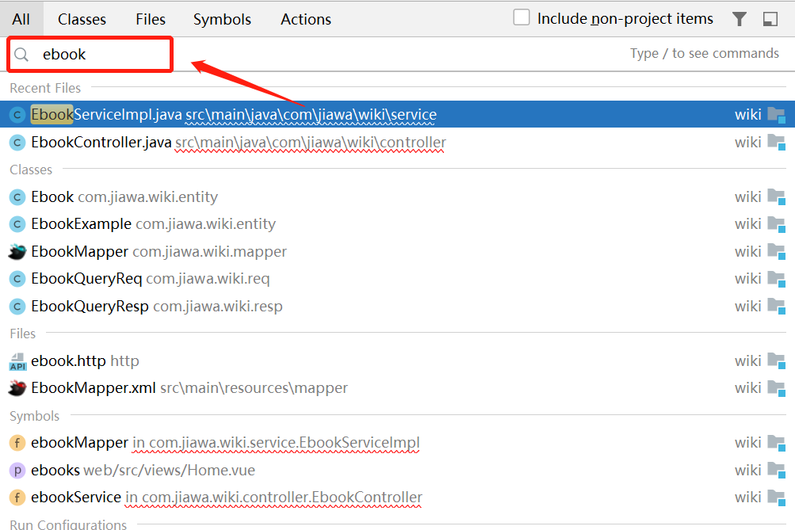The image size is (795, 530).
Task: Open EbookController.java recent file
Action: pos(398,143)
